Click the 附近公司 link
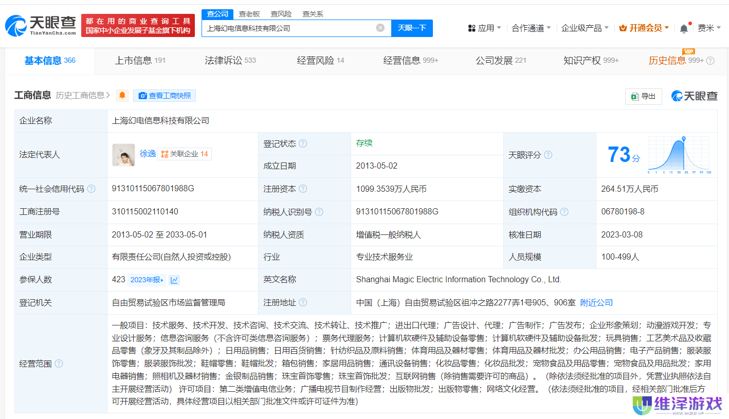729x419 pixels. tap(596, 303)
